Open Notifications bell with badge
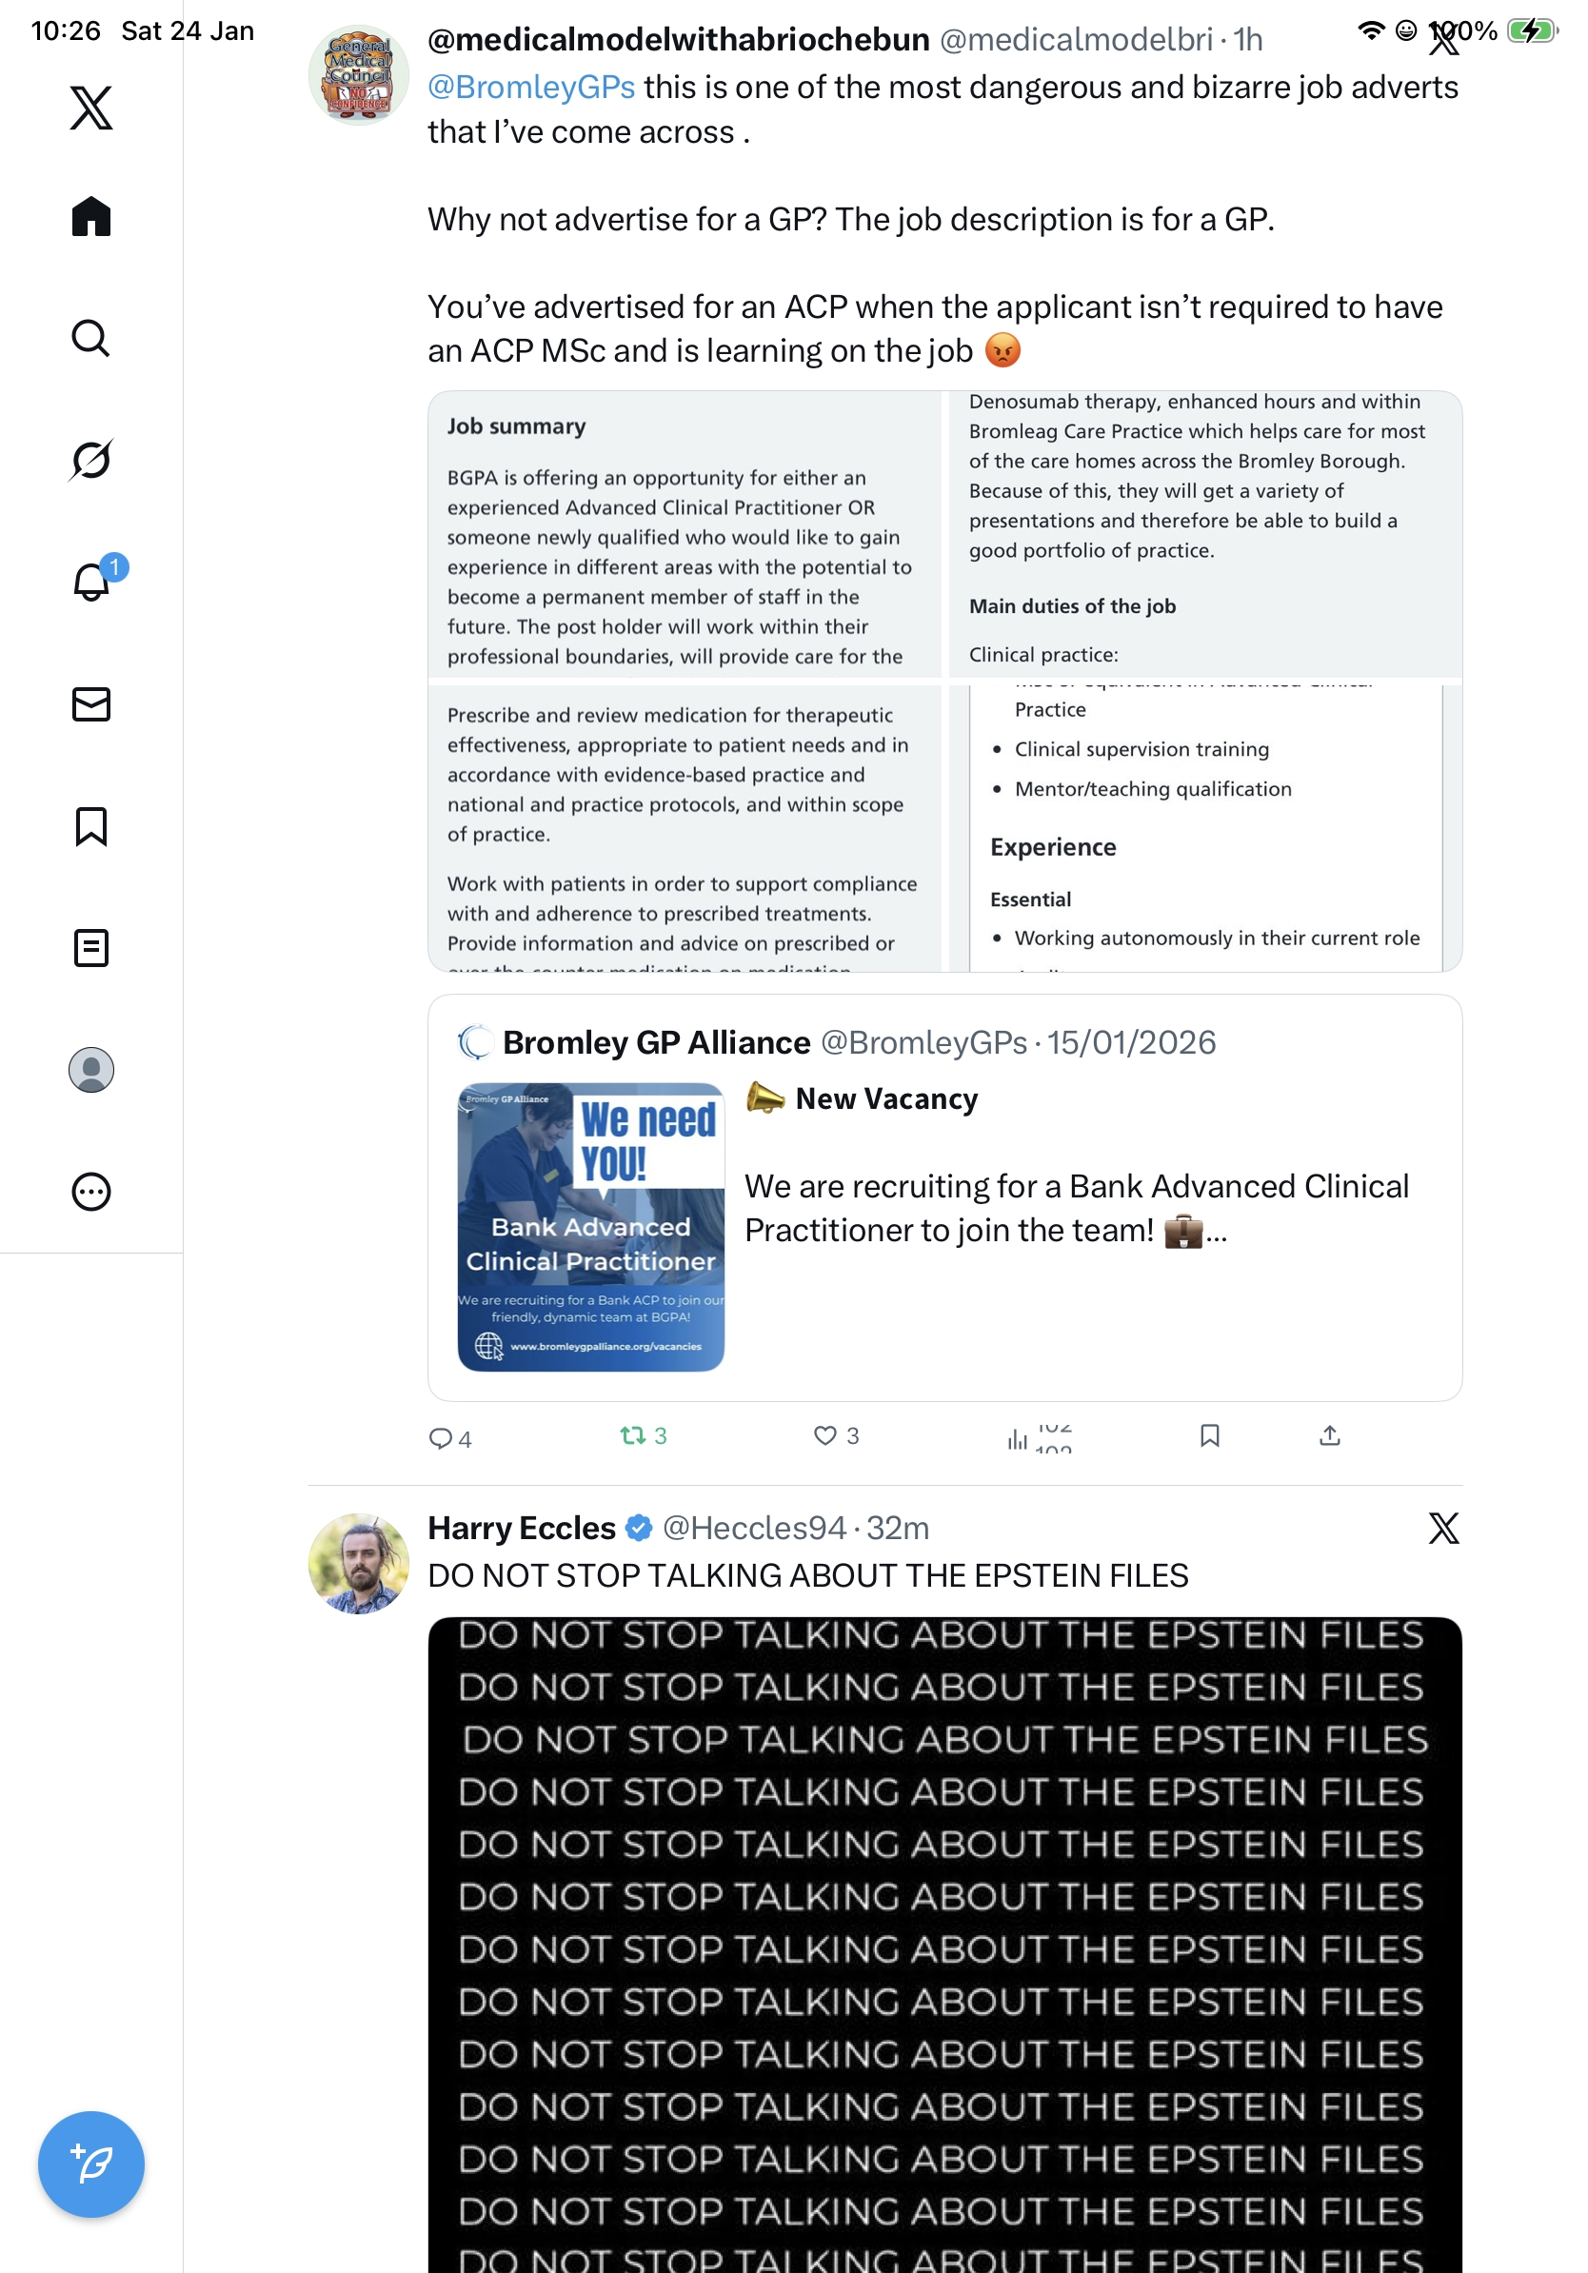 click(x=91, y=582)
